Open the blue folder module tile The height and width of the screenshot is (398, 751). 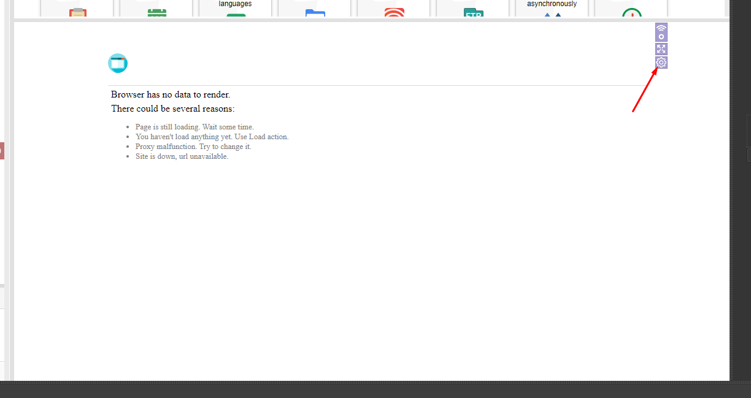315,10
